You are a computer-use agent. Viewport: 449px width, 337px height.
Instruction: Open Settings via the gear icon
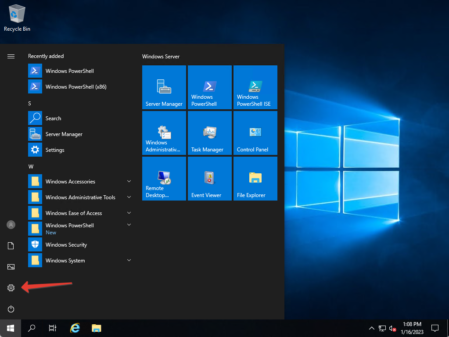click(11, 288)
